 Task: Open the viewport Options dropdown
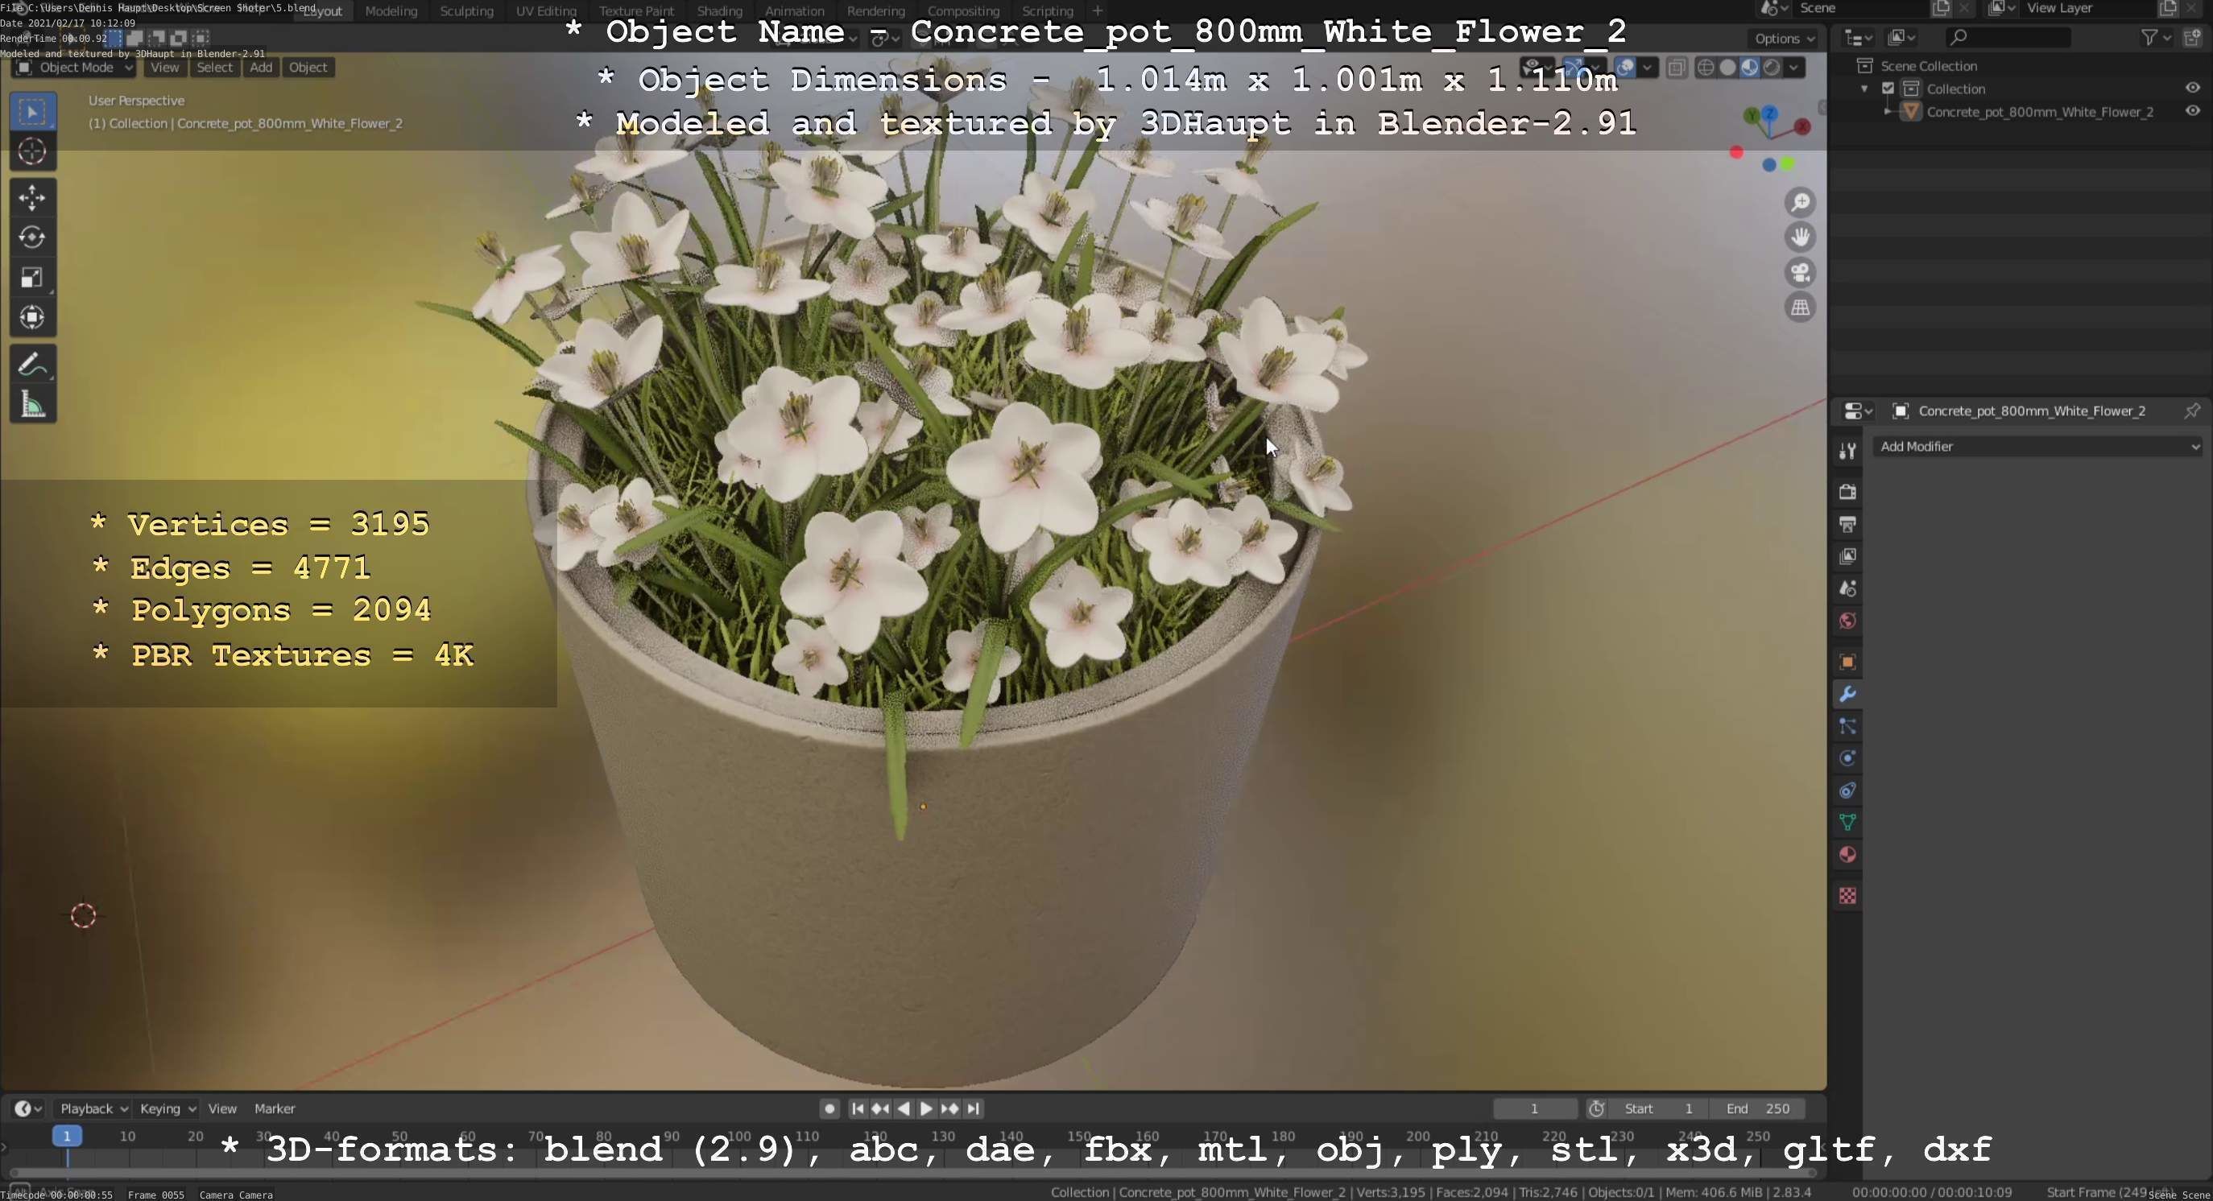tap(1785, 38)
